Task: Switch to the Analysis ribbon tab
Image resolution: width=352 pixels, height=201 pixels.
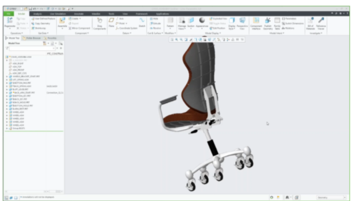Action: [37, 14]
